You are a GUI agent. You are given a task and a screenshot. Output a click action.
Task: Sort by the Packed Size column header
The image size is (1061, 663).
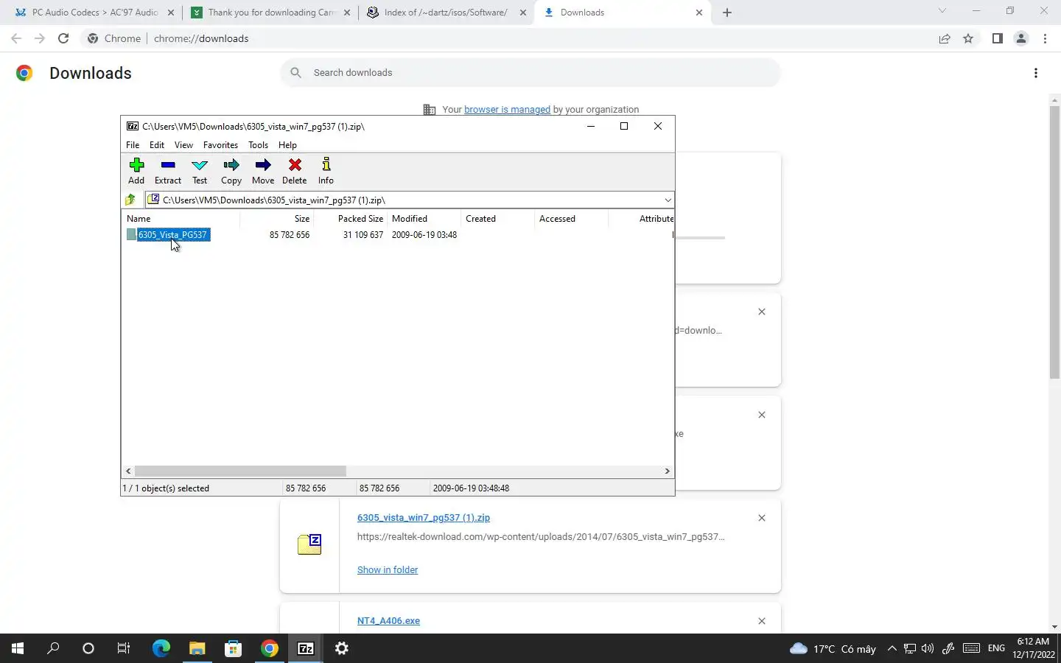(351, 219)
